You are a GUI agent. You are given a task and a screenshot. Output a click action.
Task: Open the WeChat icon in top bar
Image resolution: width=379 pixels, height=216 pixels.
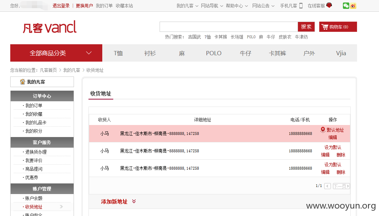(346, 6)
